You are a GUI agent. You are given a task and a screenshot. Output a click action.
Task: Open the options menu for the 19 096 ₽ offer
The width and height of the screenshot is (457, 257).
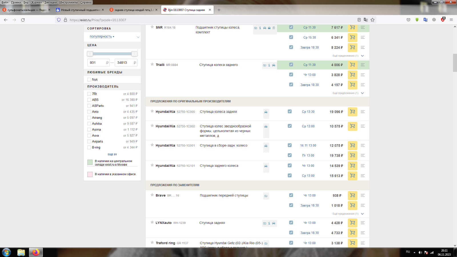click(363, 112)
